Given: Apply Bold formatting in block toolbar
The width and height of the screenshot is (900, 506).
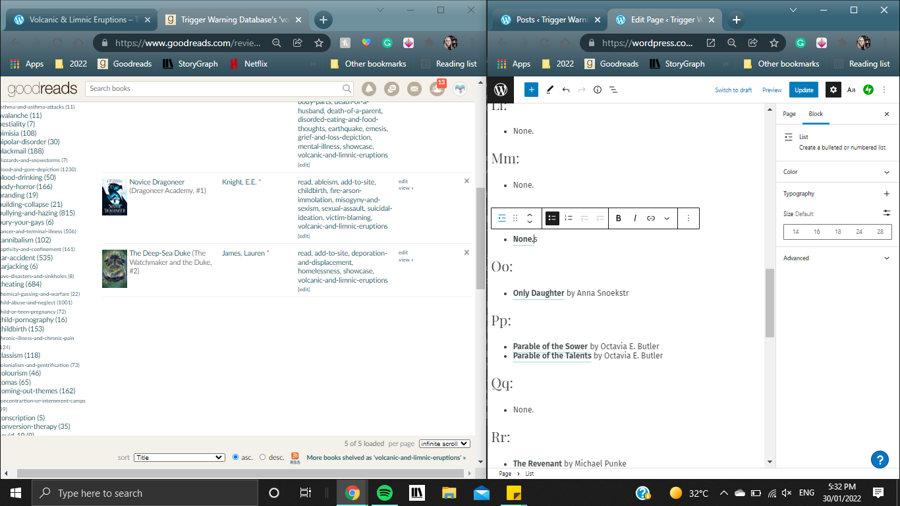Looking at the screenshot, I should (x=619, y=218).
